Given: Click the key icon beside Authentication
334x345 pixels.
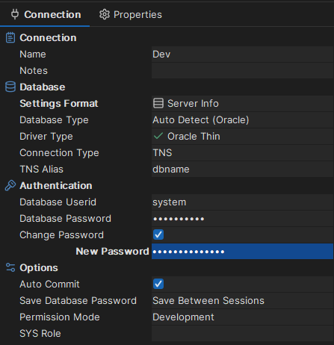Looking at the screenshot, I should 10,185.
